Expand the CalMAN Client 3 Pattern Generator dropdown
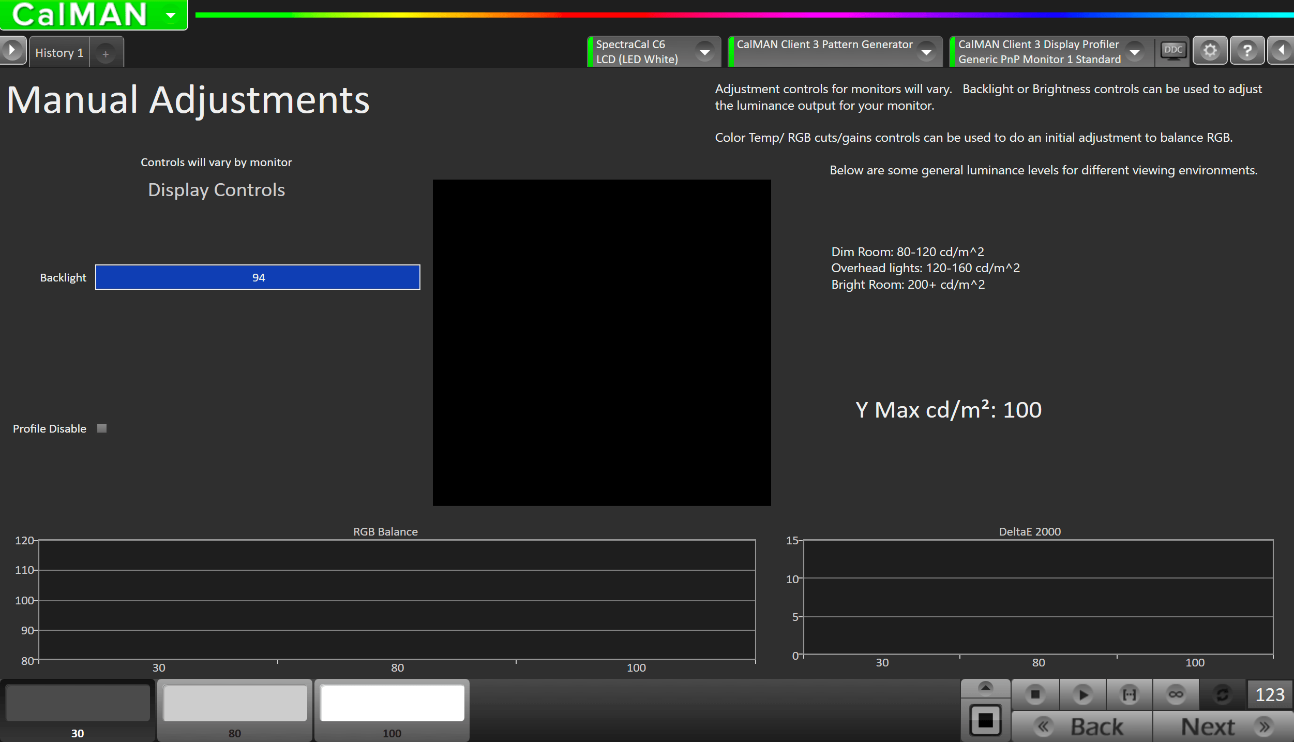Screen dimensions: 1294x742 click(926, 52)
